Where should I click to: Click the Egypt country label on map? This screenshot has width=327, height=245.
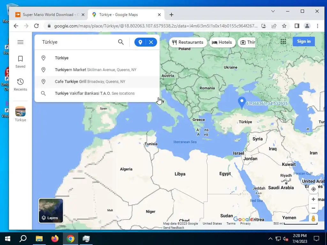225,174
